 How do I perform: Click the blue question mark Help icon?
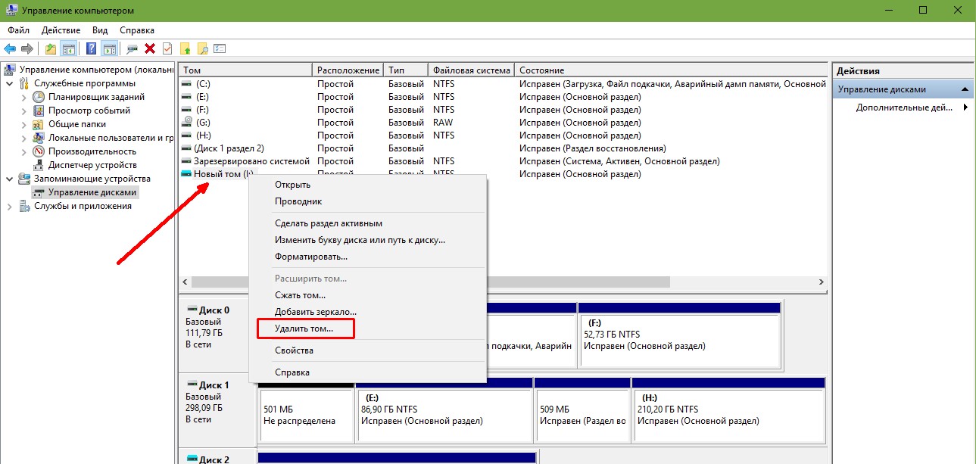coord(91,48)
